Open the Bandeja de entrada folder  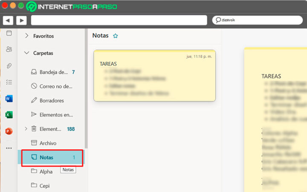click(51, 72)
